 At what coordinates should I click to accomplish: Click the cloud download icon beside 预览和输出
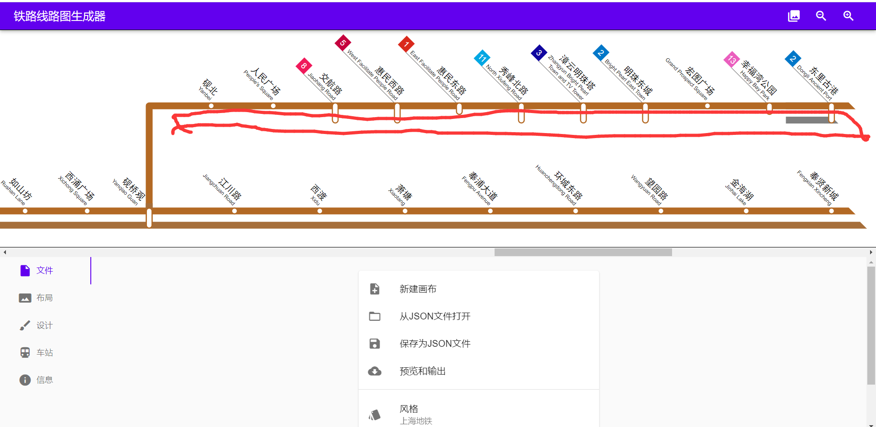(375, 371)
